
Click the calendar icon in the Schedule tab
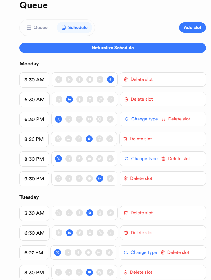pyautogui.click(x=63, y=27)
